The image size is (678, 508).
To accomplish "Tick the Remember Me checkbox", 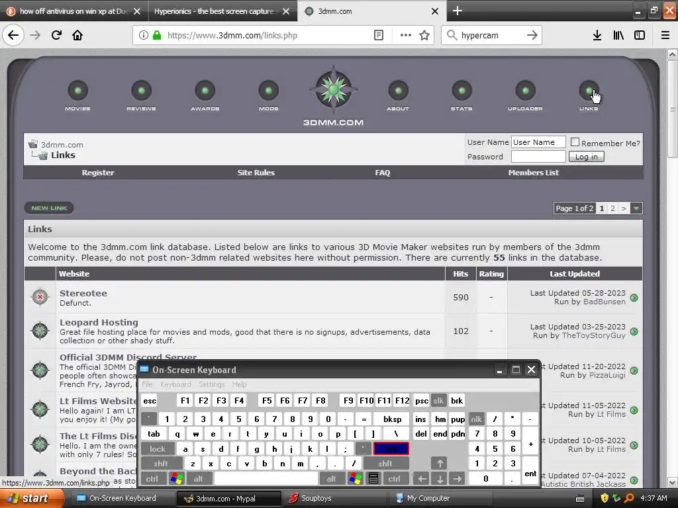I will 575,142.
